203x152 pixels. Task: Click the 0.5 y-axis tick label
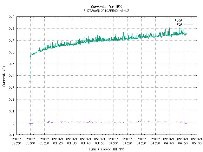coord(11,64)
